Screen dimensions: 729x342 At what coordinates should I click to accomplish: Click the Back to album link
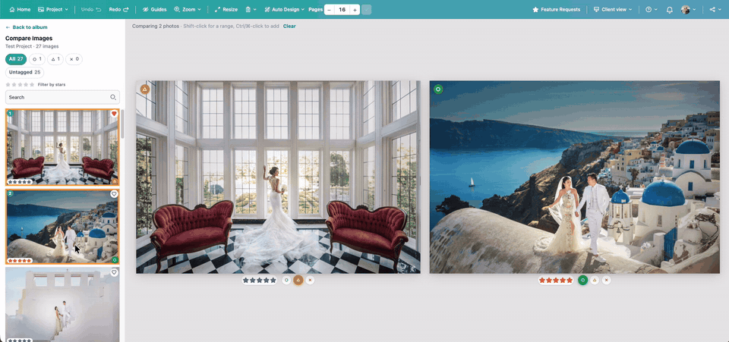pyautogui.click(x=27, y=27)
